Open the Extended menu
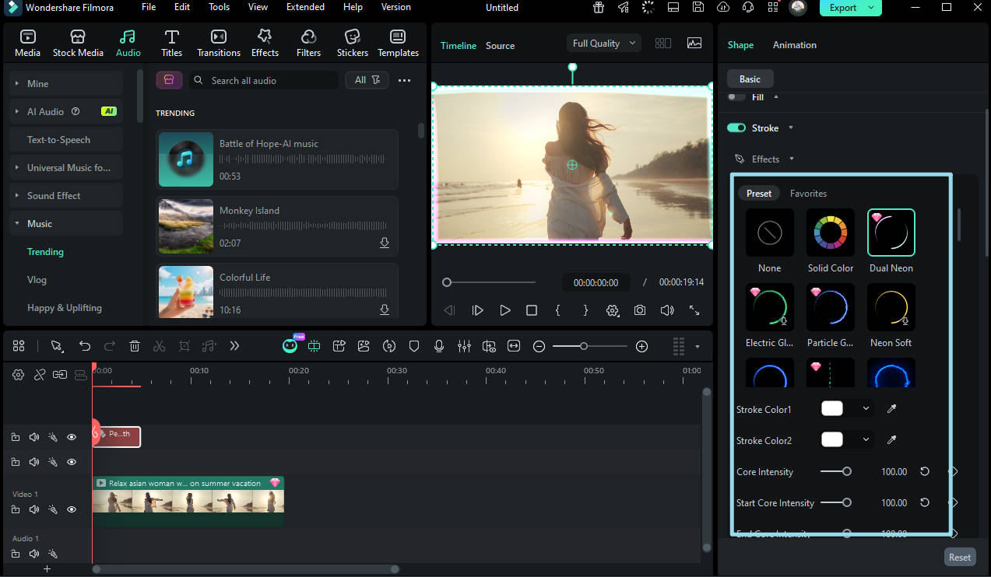This screenshot has height=577, width=991. [305, 7]
